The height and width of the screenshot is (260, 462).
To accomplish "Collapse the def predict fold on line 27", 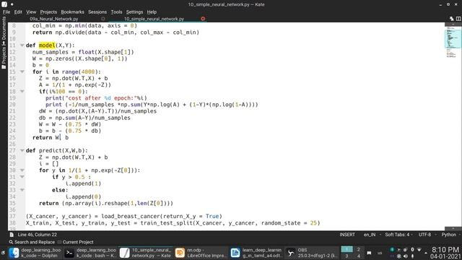I will point(22,151).
